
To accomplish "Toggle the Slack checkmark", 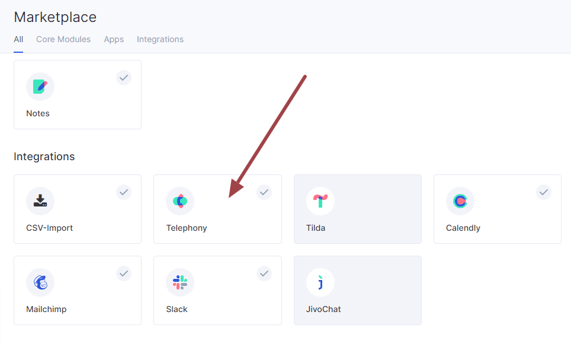I will (264, 274).
